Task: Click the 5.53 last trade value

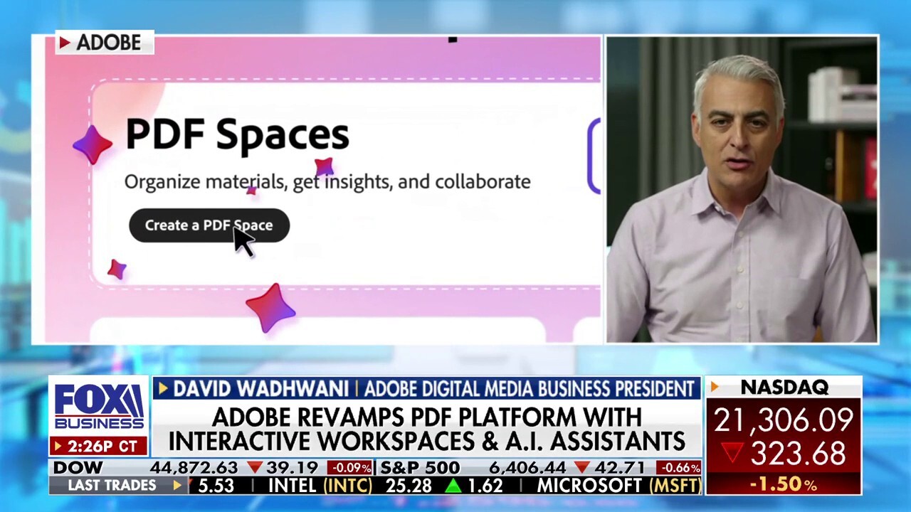Action: click(x=216, y=486)
